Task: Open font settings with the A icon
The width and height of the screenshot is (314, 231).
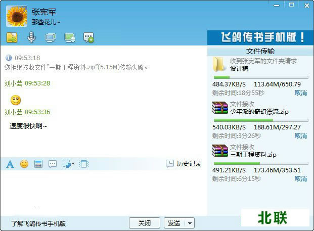Action: (10, 164)
